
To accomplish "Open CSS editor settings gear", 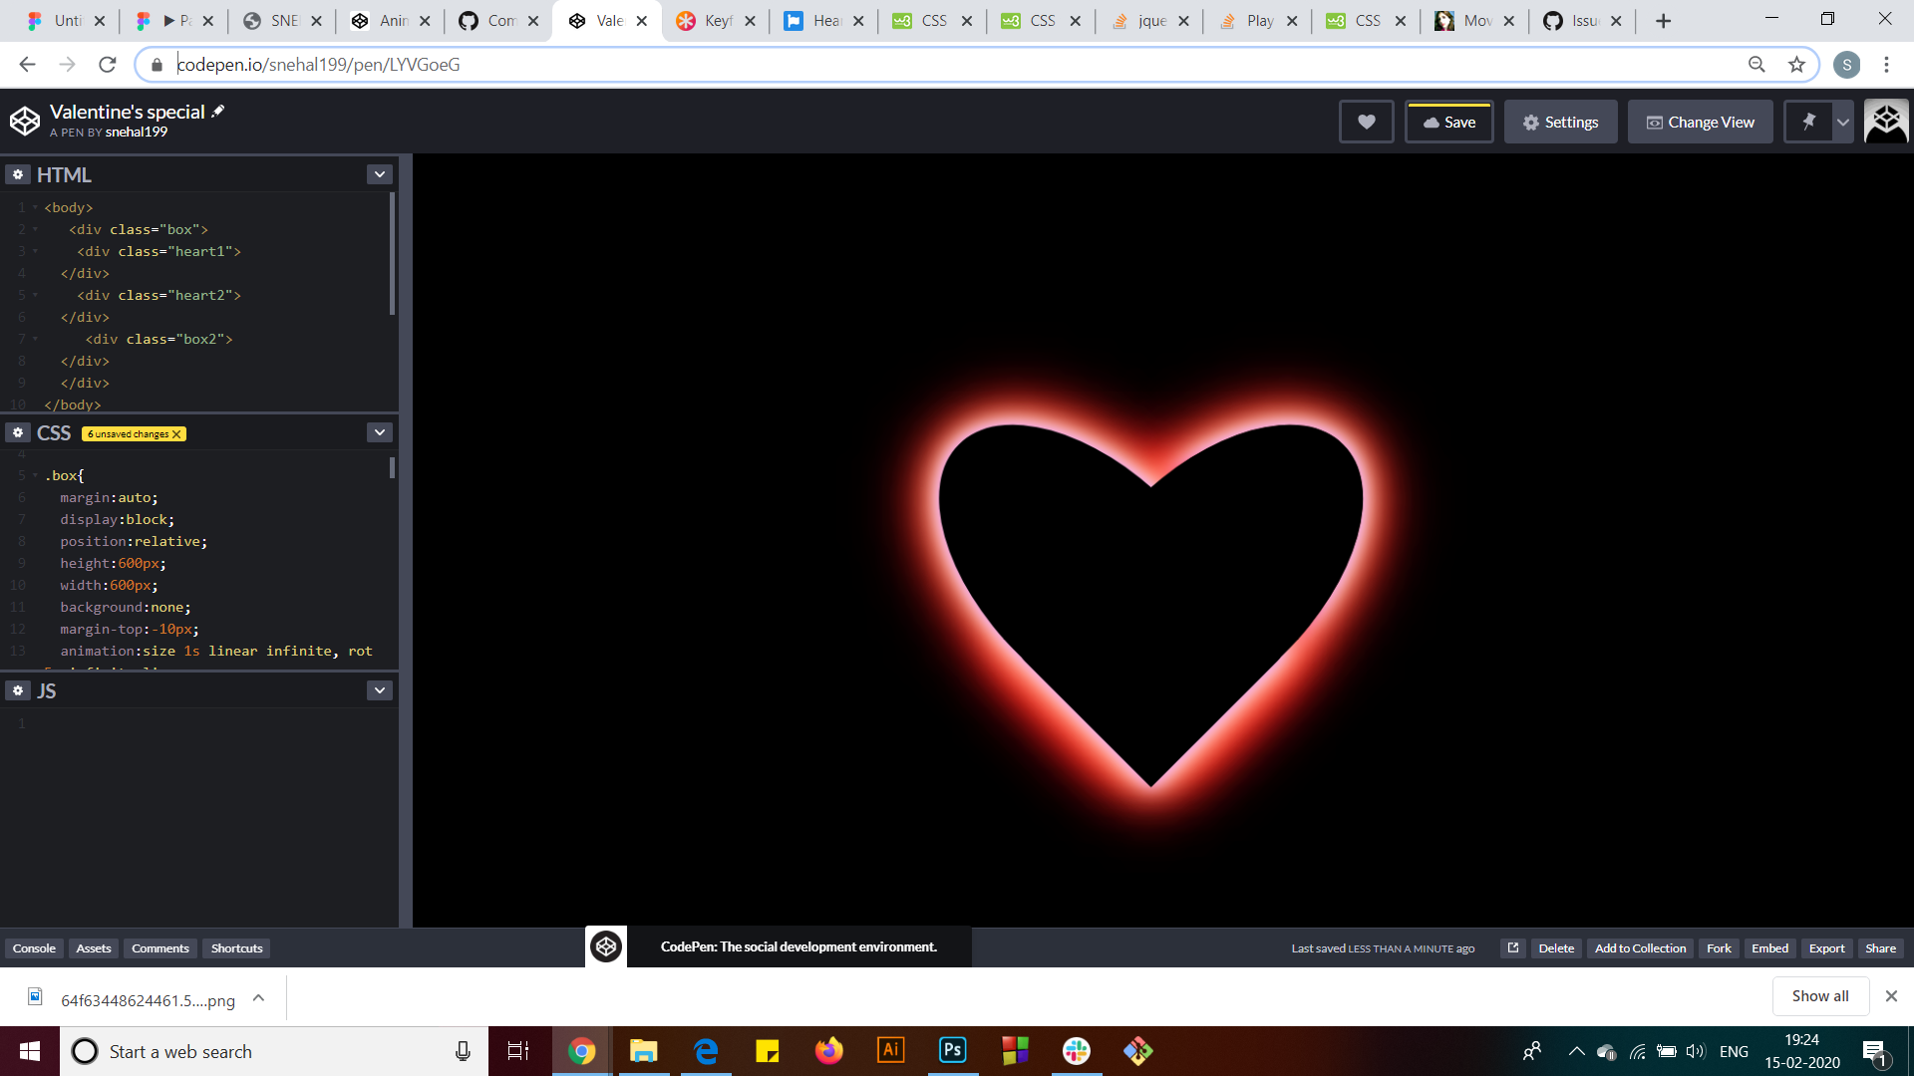I will coord(18,432).
